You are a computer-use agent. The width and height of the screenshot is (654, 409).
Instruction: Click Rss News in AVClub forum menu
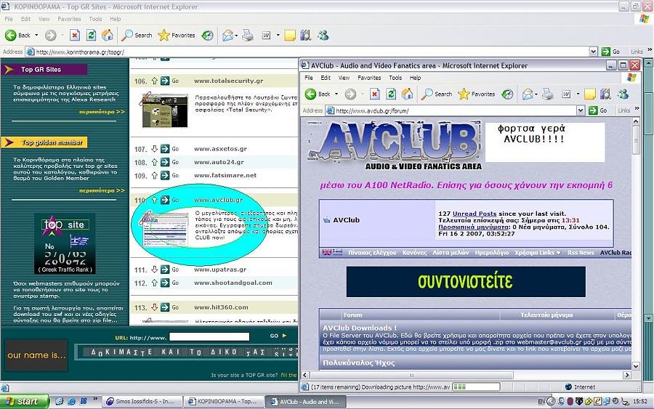click(x=581, y=253)
